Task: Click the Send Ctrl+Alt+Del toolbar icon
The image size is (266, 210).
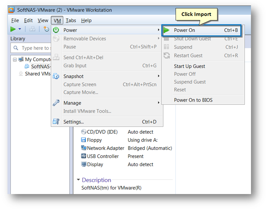Action: click(x=32, y=29)
